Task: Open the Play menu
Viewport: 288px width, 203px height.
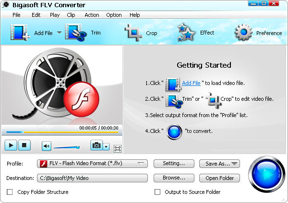Action: click(55, 15)
